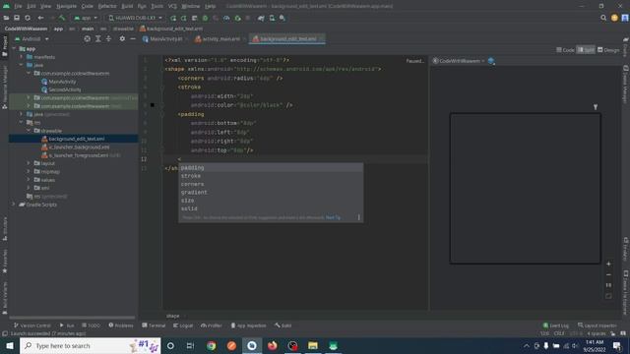
Task: Click Windows taskbar search box
Action: tap(90, 345)
